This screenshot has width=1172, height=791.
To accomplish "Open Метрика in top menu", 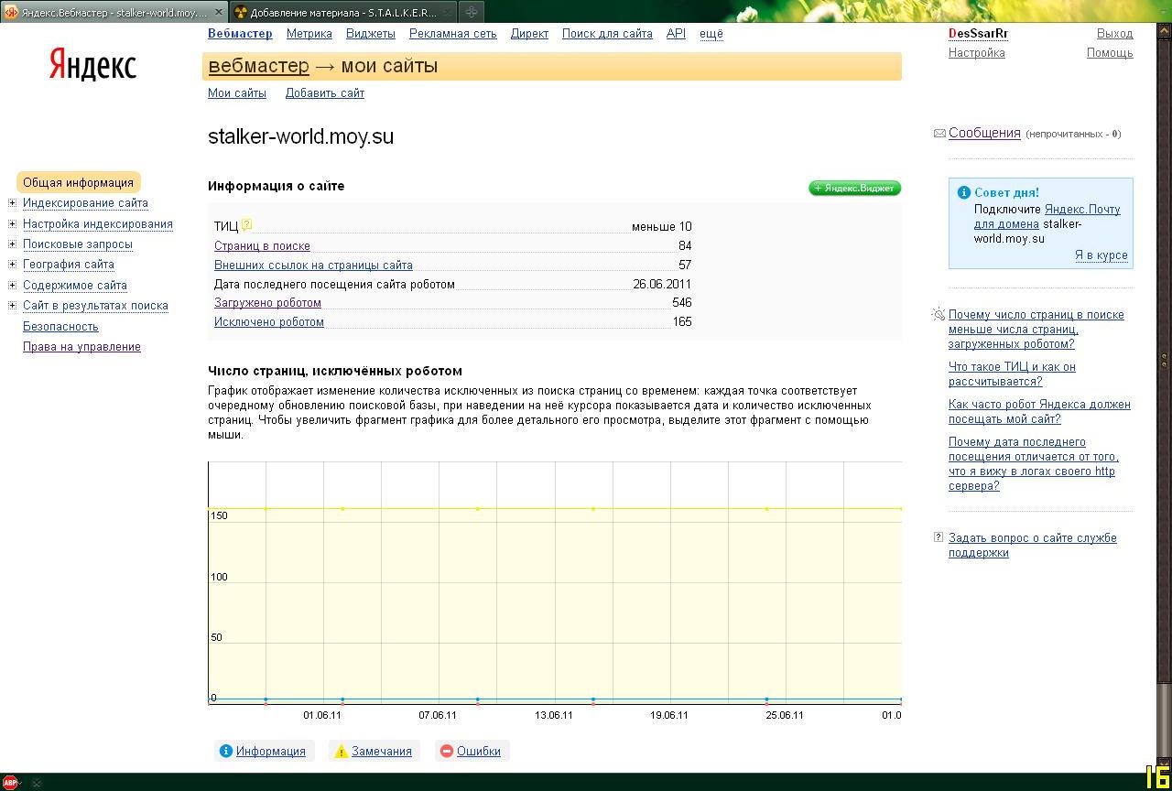I will tap(309, 34).
